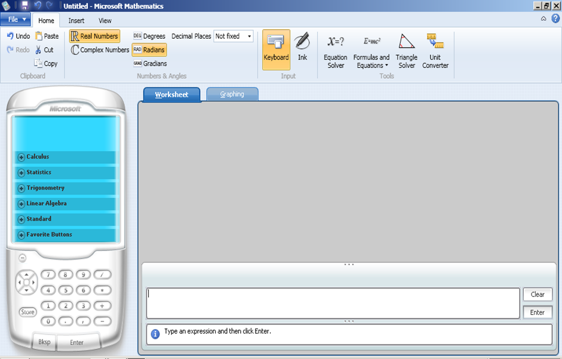Viewport: 562px width, 359px height.
Task: Open Formulas and Equations menu
Action: point(371,51)
